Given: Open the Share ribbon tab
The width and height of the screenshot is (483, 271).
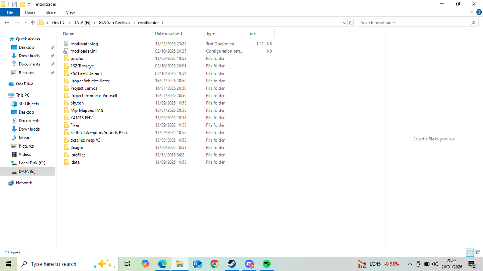Looking at the screenshot, I should [51, 12].
